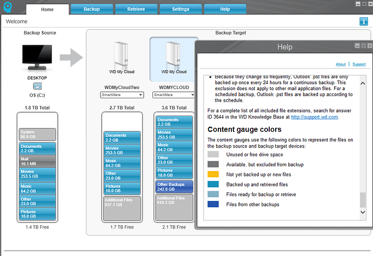Image resolution: width=373 pixels, height=256 pixels.
Task: Click the dark blue other backups swatch
Action: tap(213, 204)
